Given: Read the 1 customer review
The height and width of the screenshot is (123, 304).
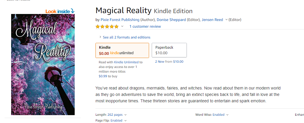Looking at the screenshot, I should (x=145, y=27).
